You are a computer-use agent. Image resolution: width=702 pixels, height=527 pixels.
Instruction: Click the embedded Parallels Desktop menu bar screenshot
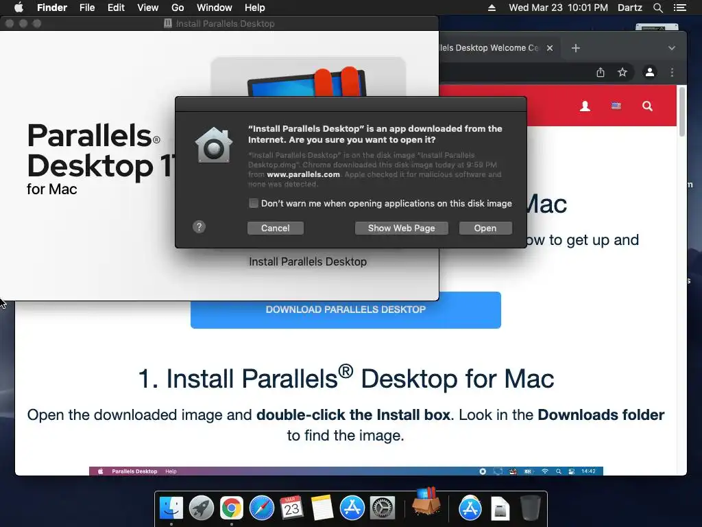coord(346,471)
